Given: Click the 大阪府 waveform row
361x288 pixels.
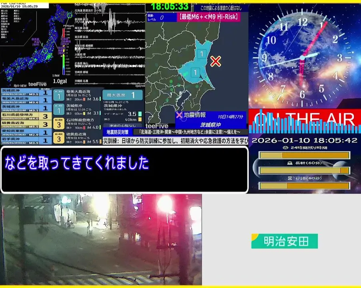Looking at the screenshot, I should 110,56.
